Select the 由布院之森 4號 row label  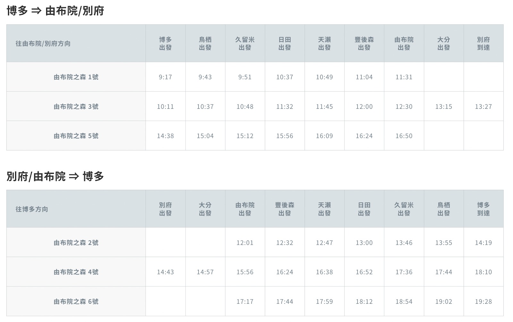coord(76,272)
